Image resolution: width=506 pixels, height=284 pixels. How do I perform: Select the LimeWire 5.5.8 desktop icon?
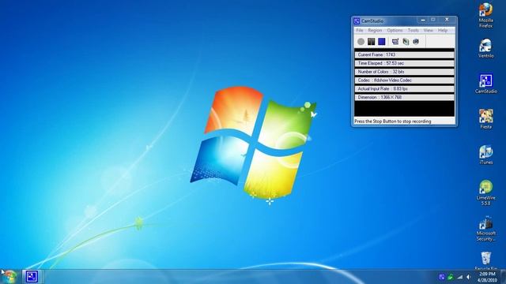(x=485, y=192)
